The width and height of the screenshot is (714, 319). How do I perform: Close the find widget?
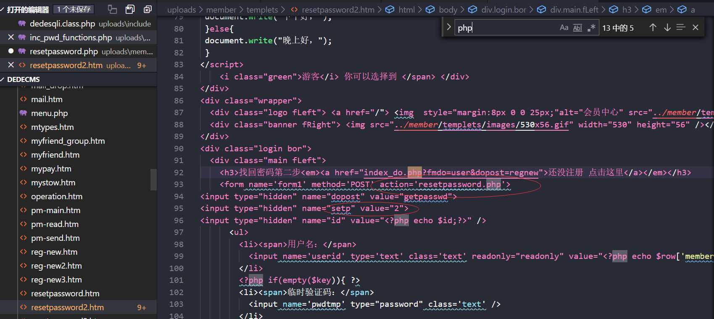(x=696, y=28)
